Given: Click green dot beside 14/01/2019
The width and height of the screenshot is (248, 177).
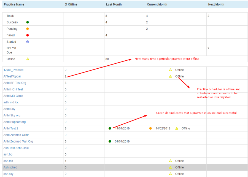Looking at the screenshot, I should (110, 128).
